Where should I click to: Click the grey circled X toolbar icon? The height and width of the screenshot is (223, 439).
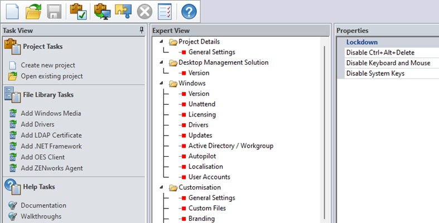pos(144,11)
